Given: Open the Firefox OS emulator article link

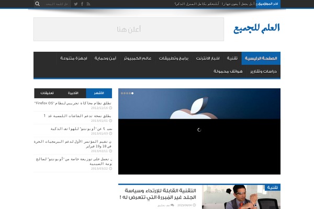Looking at the screenshot, I should [x=73, y=103].
